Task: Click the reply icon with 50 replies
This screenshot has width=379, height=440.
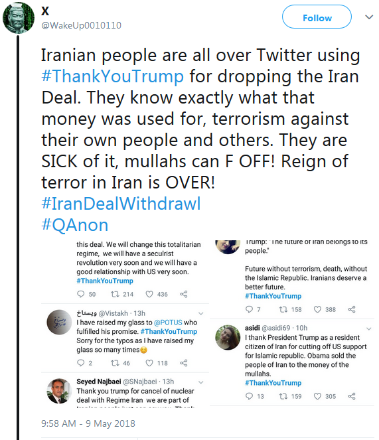Action: point(80,294)
